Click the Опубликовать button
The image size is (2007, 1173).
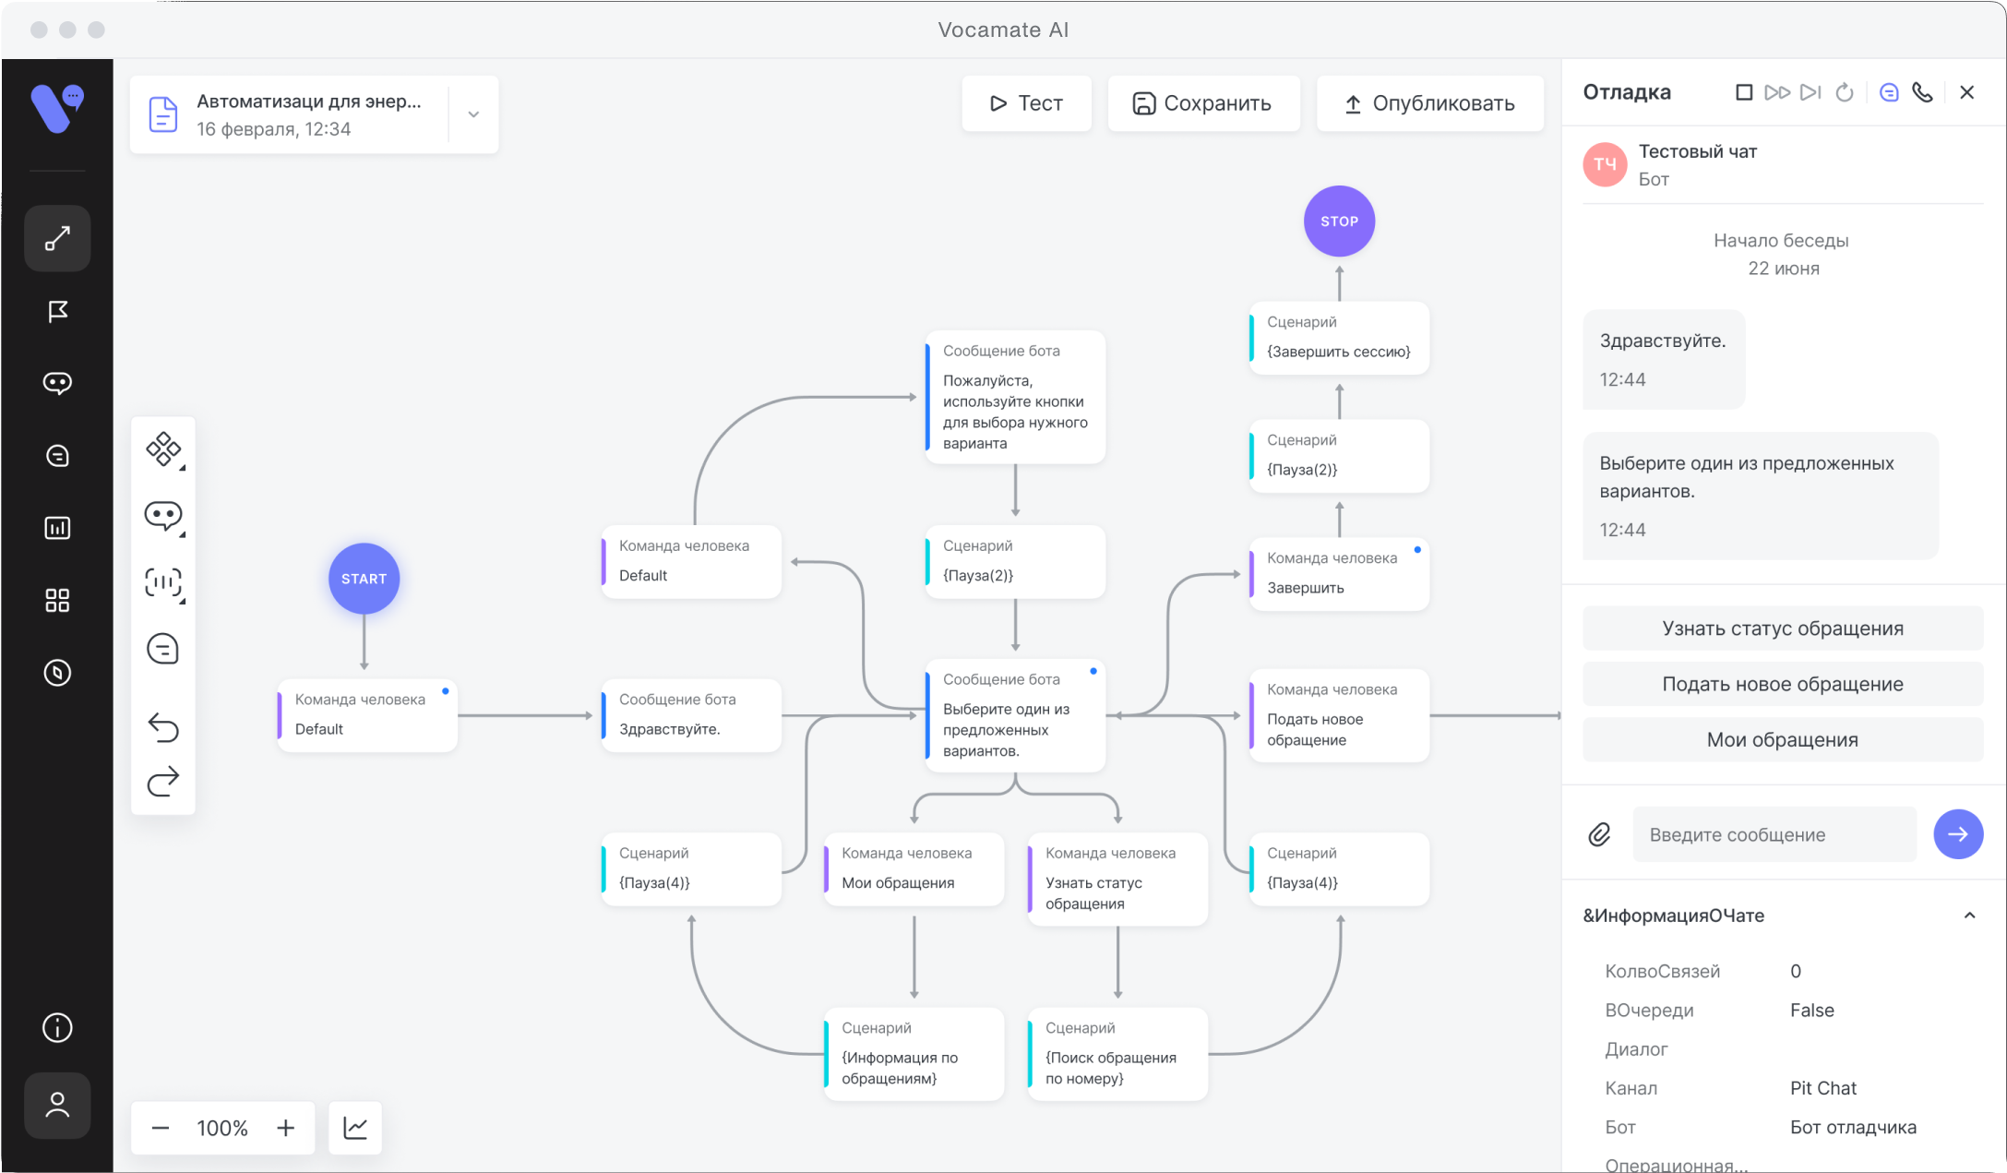click(x=1429, y=103)
